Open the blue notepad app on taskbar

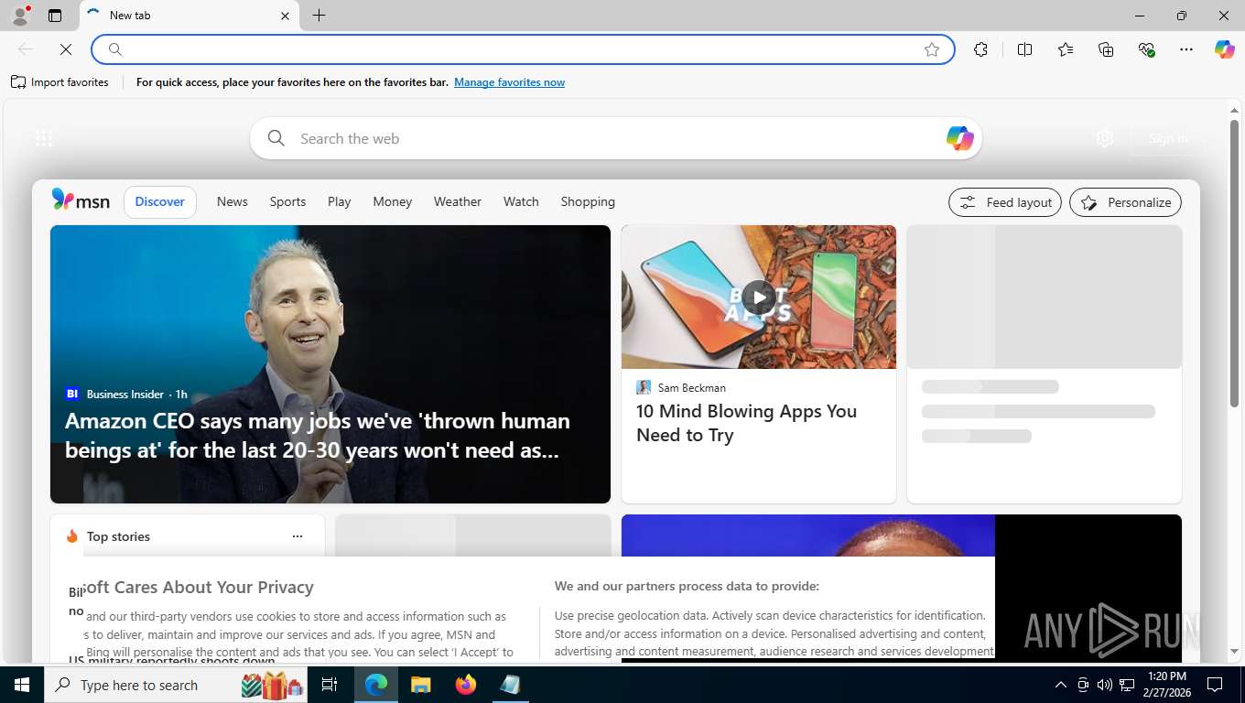click(510, 685)
